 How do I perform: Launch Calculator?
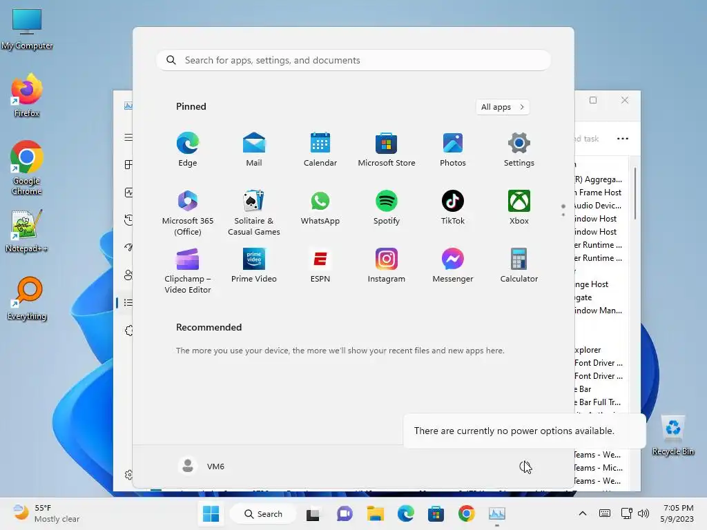(x=519, y=266)
